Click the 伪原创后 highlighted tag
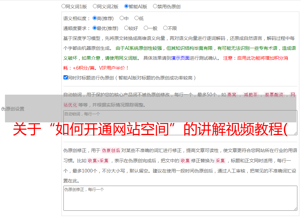Screen dimensions: 301x217 click(x=111, y=150)
